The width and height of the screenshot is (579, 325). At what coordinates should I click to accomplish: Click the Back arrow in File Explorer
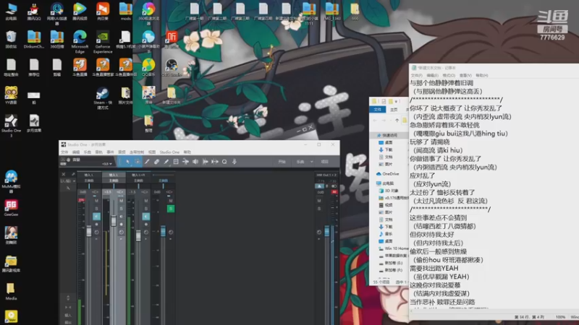coord(375,121)
